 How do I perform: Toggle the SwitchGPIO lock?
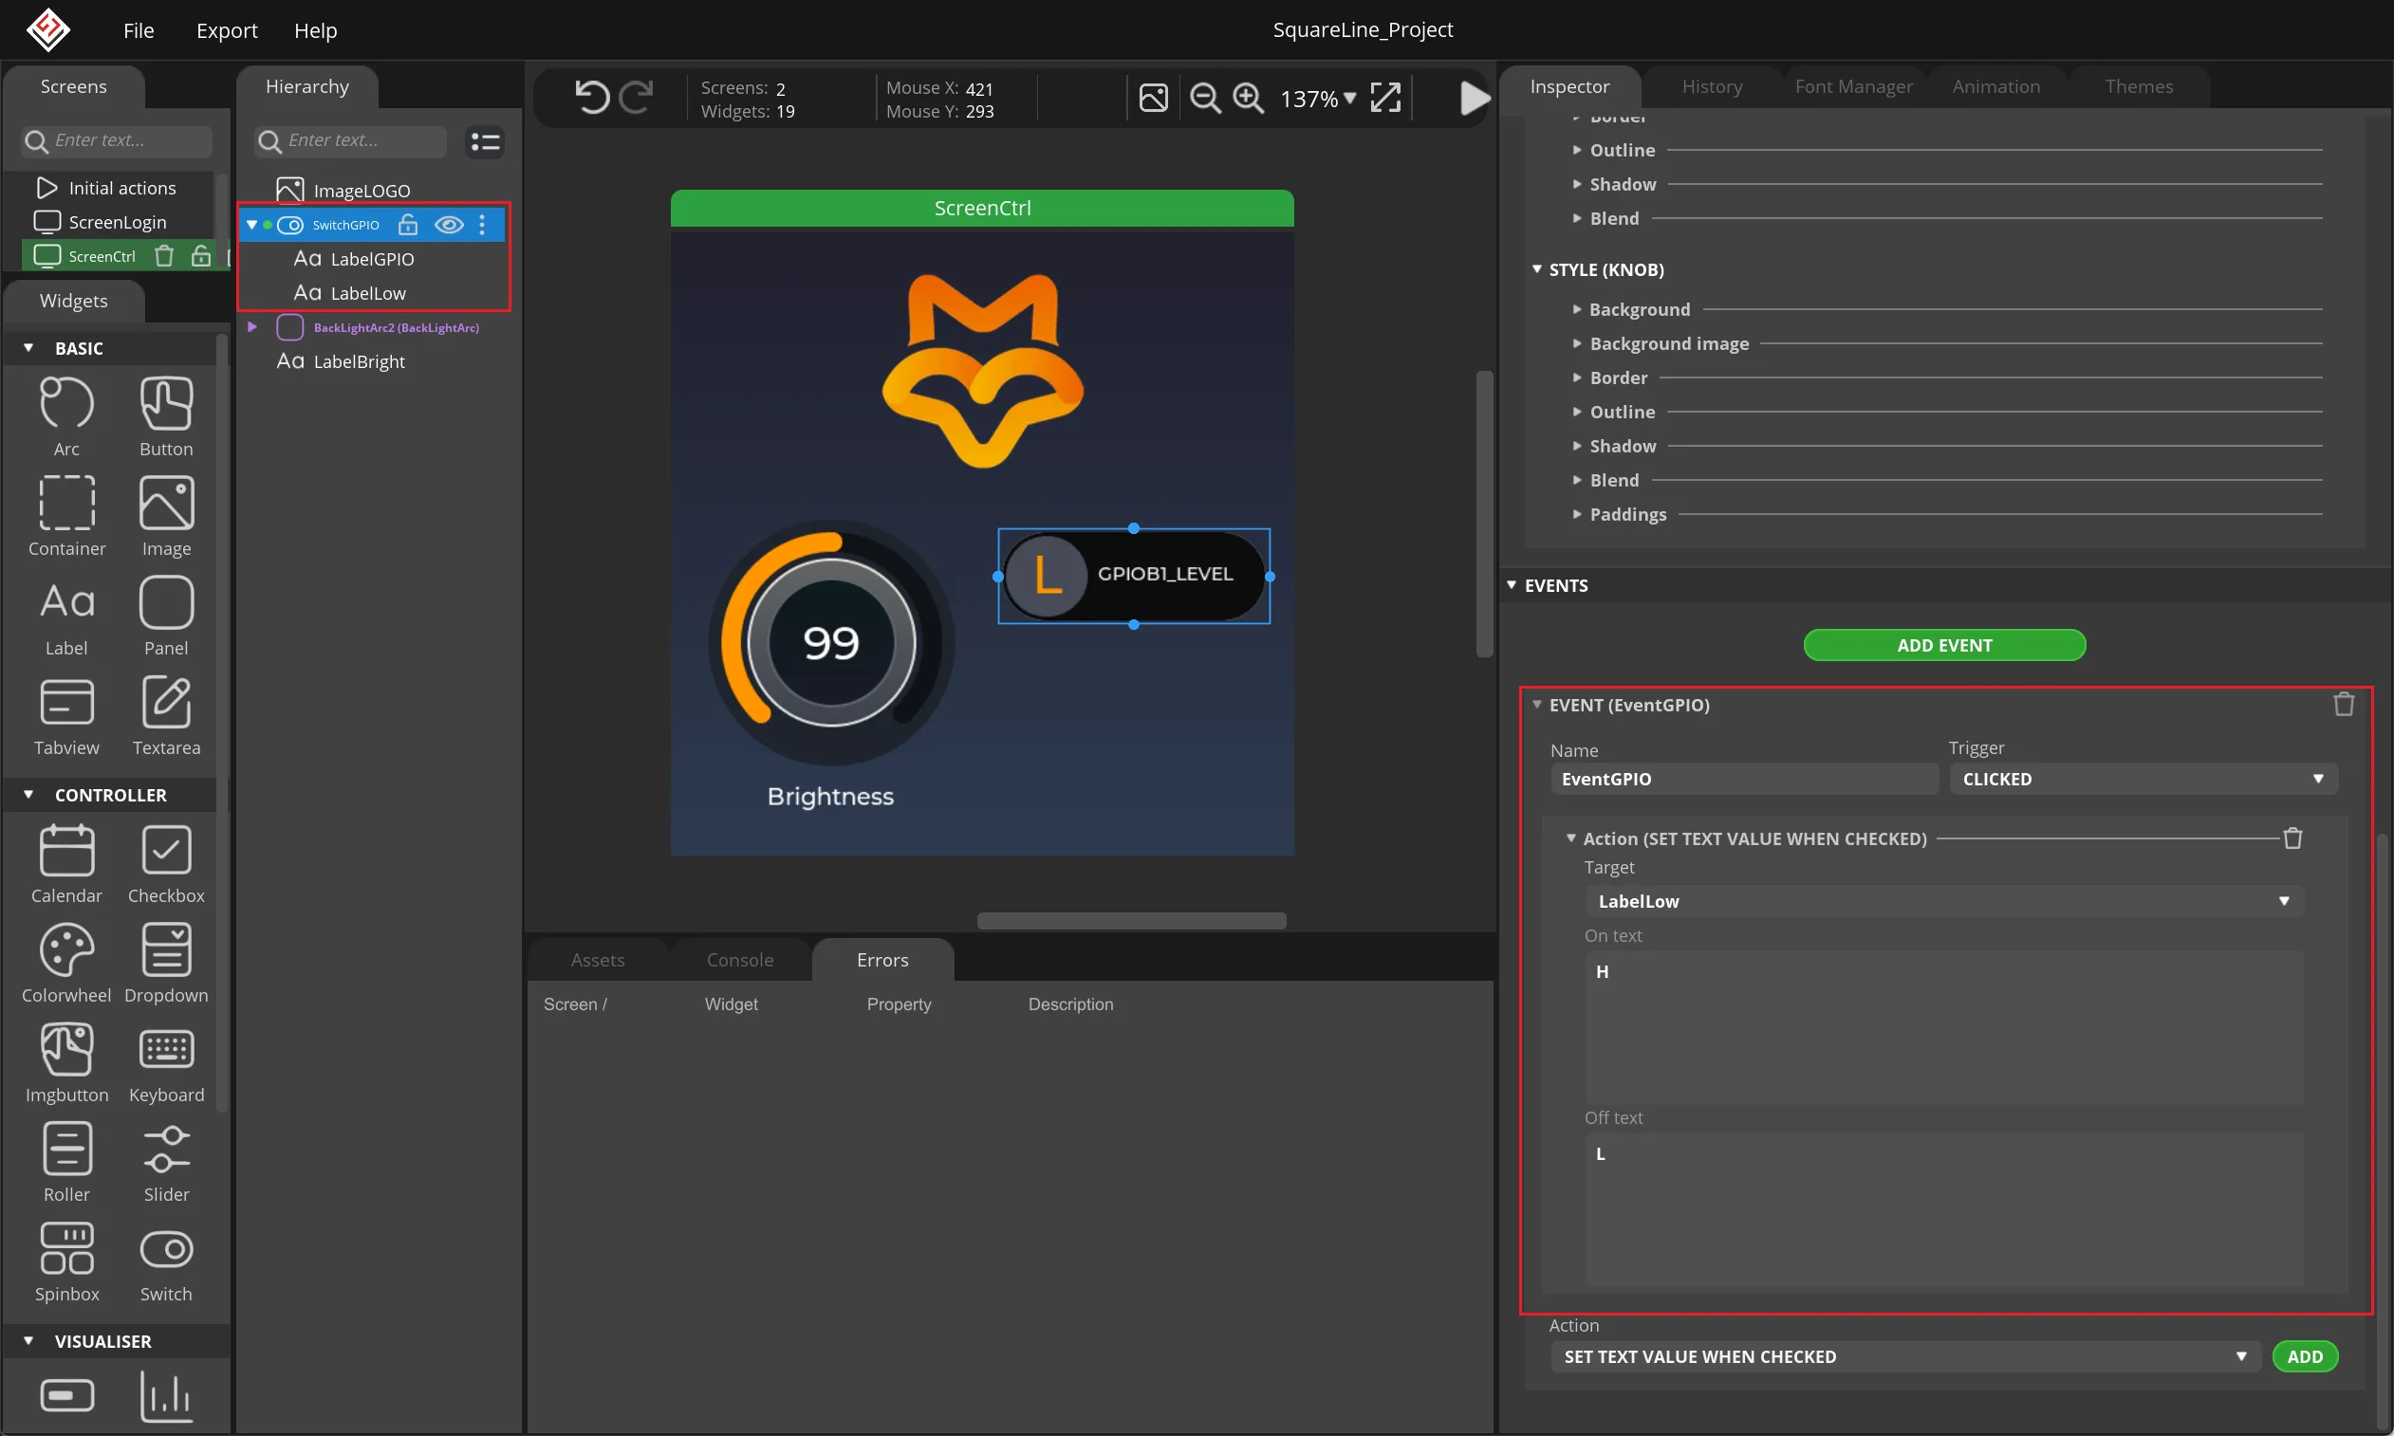(409, 226)
